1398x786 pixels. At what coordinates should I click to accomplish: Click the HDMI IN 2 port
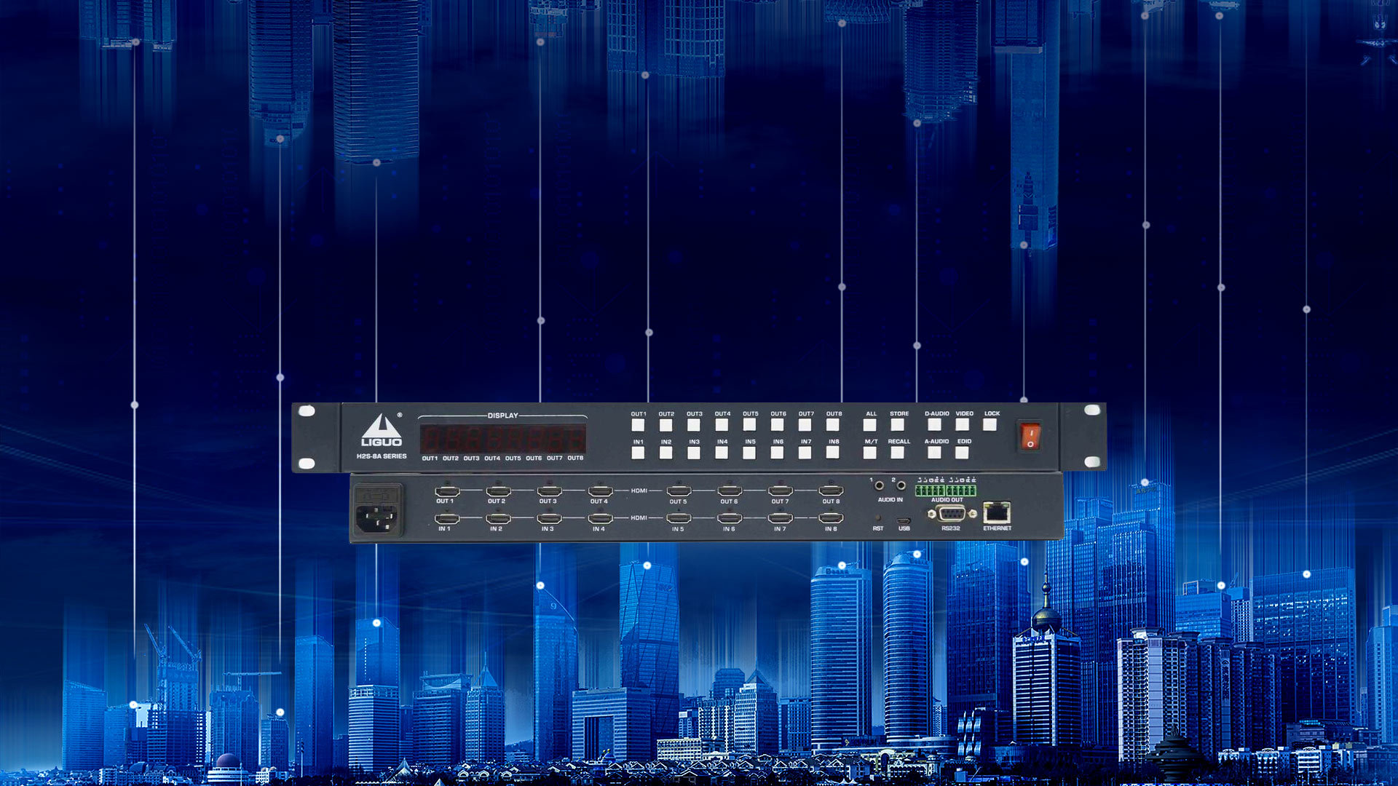(498, 519)
